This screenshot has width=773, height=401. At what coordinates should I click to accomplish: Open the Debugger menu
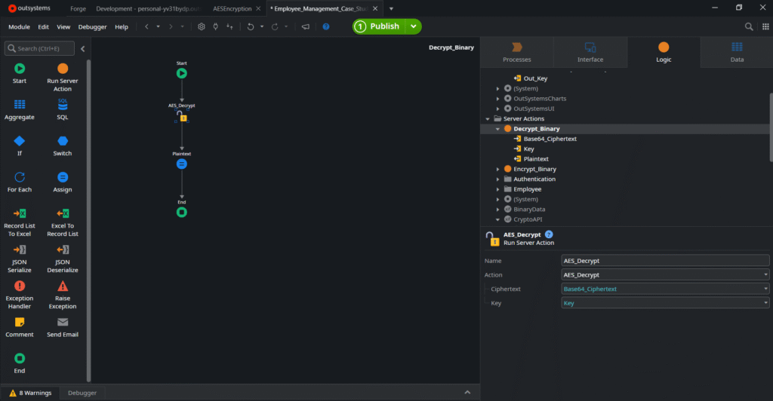point(92,26)
